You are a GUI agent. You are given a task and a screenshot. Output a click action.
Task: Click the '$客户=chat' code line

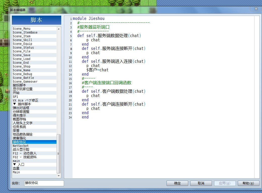[x=97, y=70]
